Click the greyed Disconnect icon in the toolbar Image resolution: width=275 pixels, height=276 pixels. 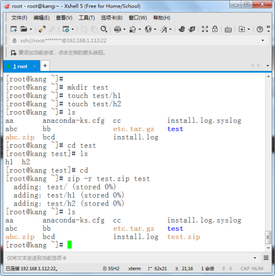[x=52, y=29]
